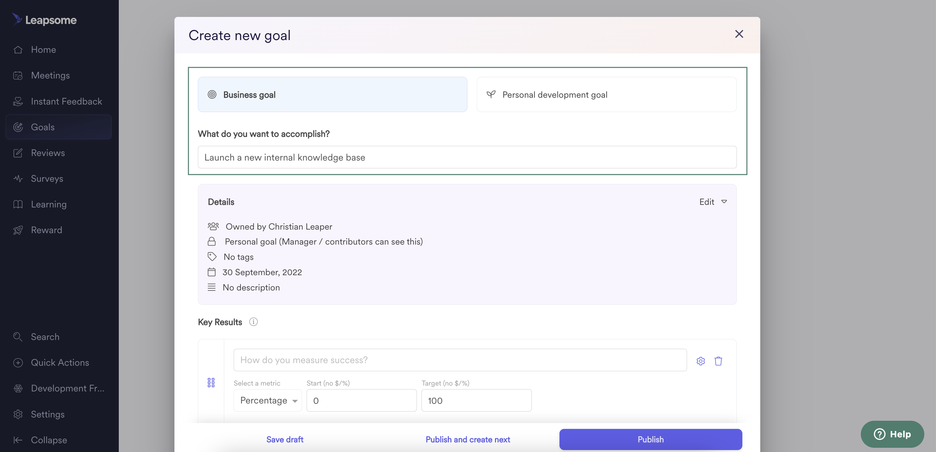Click Publish and create next
This screenshot has height=452, width=936.
pyautogui.click(x=468, y=440)
